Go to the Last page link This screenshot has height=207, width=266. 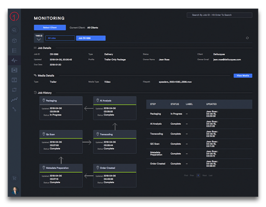pos(211,175)
